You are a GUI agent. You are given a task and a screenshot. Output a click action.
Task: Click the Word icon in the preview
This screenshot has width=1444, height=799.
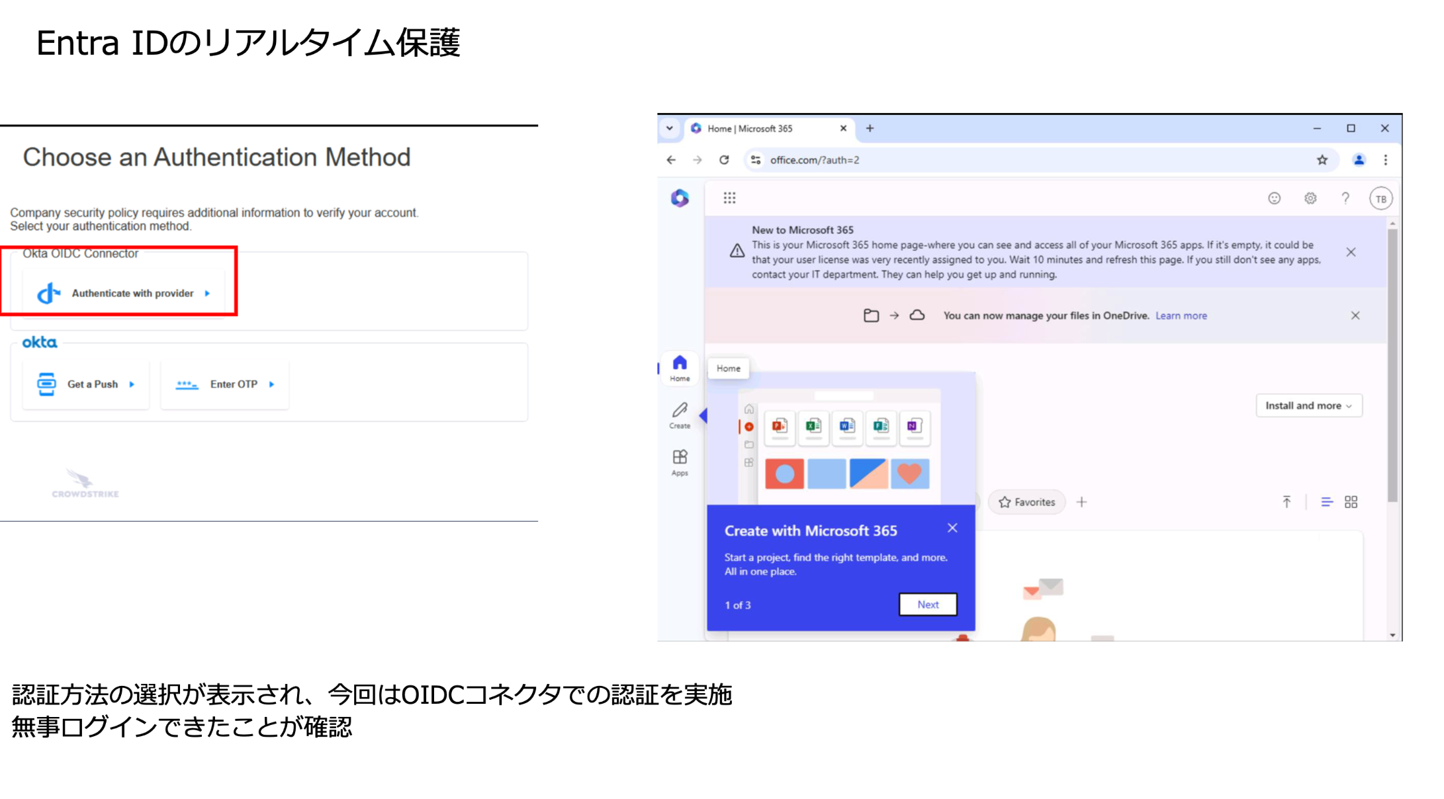[x=847, y=427]
